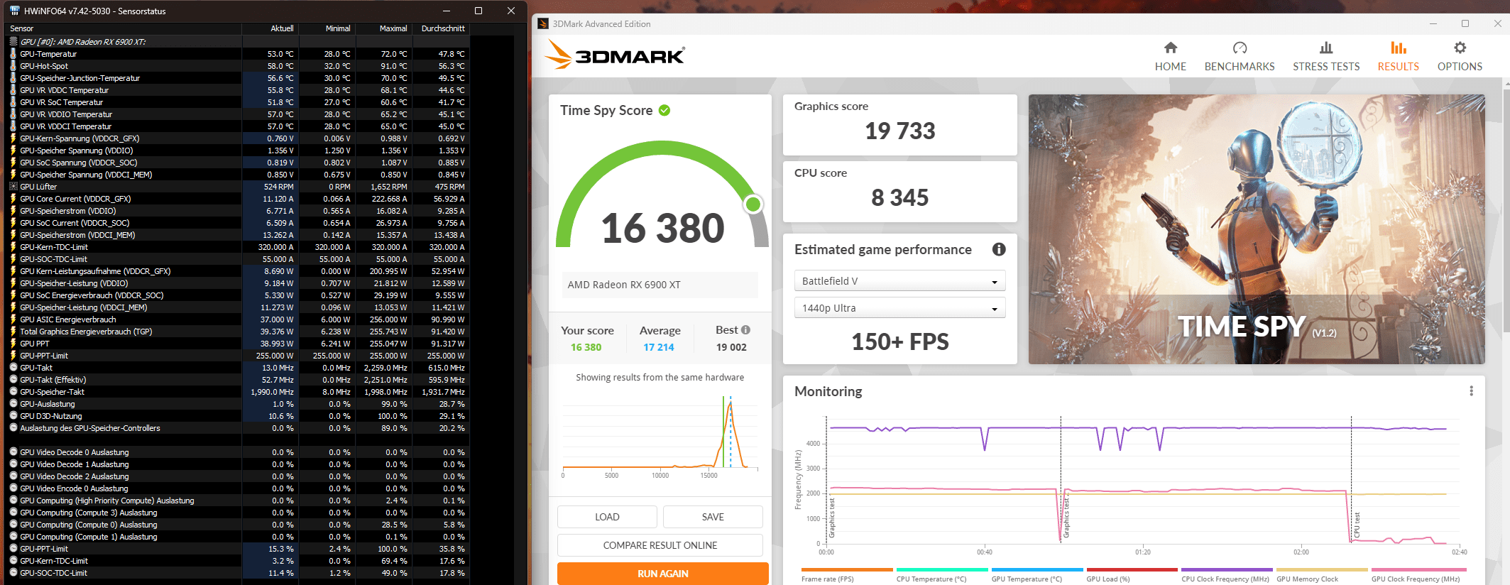Click the 3DMark title bar app icon
Viewport: 1510px width, 585px height.
point(543,23)
